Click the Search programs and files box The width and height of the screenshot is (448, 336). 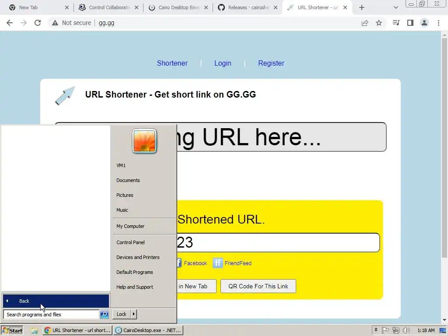(x=51, y=315)
